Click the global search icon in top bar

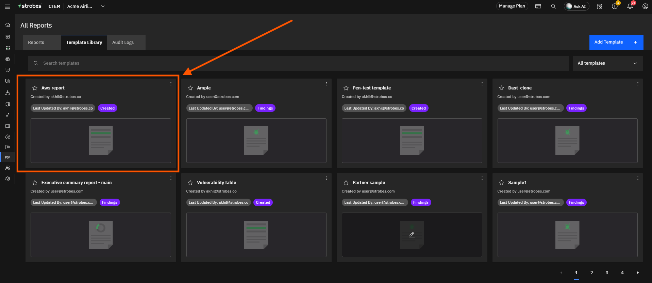(553, 6)
